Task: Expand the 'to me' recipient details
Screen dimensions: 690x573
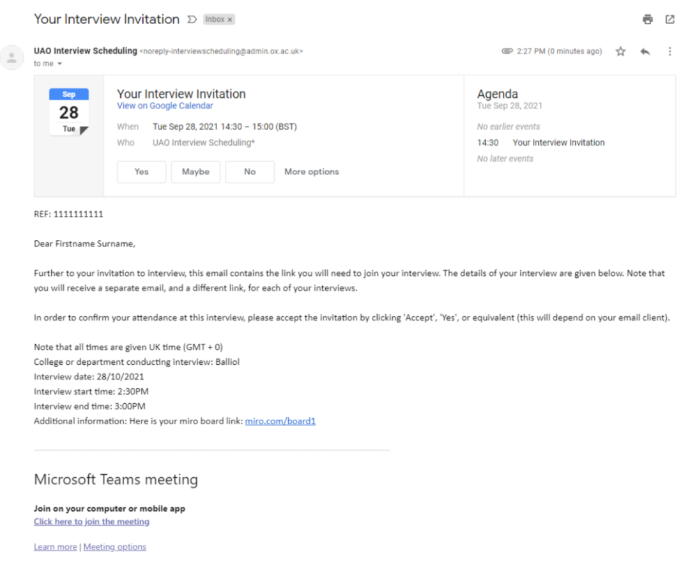Action: (59, 64)
